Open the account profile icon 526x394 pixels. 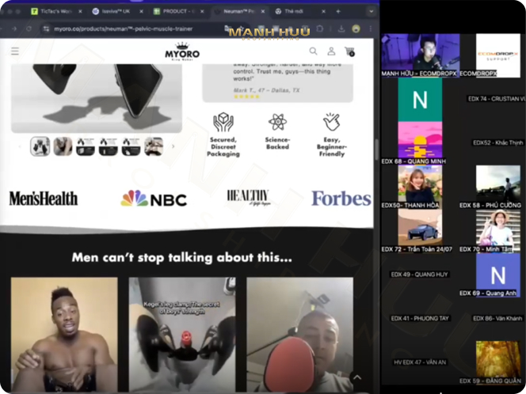point(331,51)
